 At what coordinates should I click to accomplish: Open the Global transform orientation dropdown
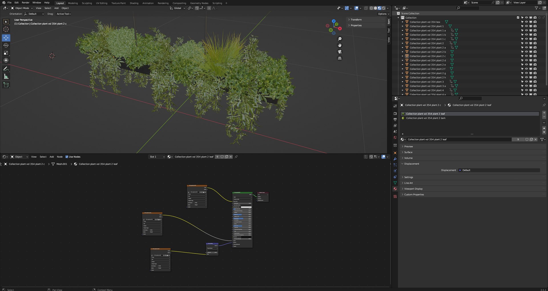point(178,8)
